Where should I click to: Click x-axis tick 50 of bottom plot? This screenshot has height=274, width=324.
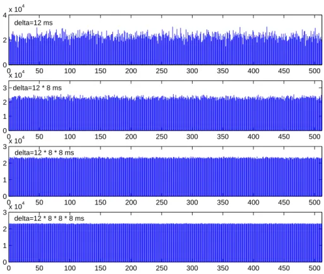[39, 268]
